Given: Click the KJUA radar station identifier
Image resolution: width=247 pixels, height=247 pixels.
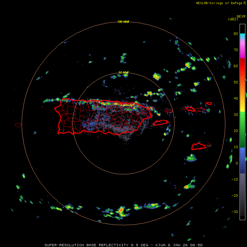Looking at the screenshot, I should tap(161, 245).
